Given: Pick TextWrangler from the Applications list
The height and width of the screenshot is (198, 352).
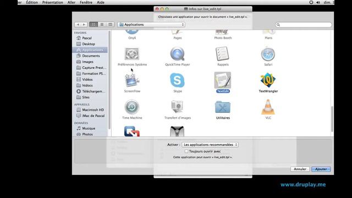Looking at the screenshot, I should [x=268, y=80].
